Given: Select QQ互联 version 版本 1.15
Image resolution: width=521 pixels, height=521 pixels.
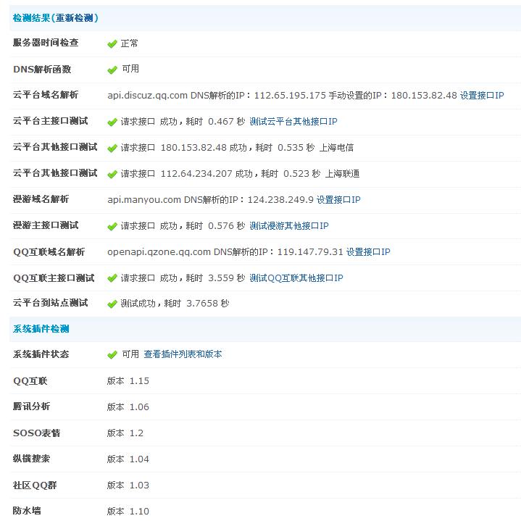Looking at the screenshot, I should point(128,380).
